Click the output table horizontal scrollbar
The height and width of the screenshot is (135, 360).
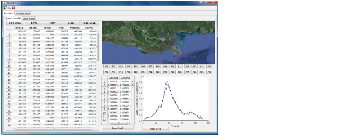(118, 123)
